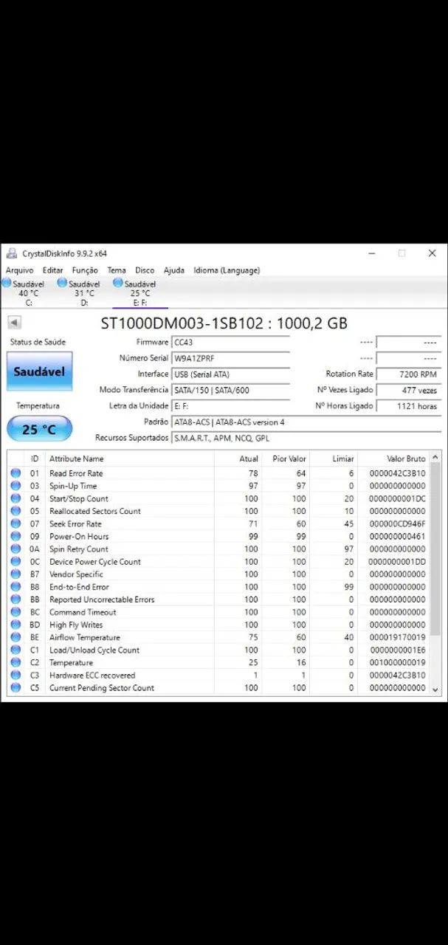The height and width of the screenshot is (945, 448).
Task: Click status icon for Hardware ECC recovered
Action: point(15,675)
